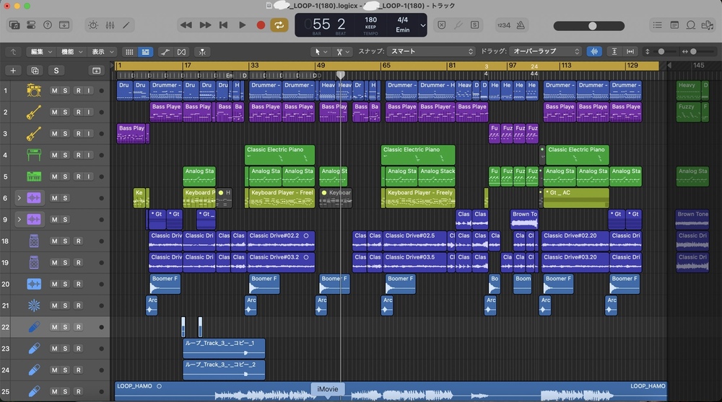The width and height of the screenshot is (722, 402).
Task: Solo track 2 bass
Action: pos(66,112)
